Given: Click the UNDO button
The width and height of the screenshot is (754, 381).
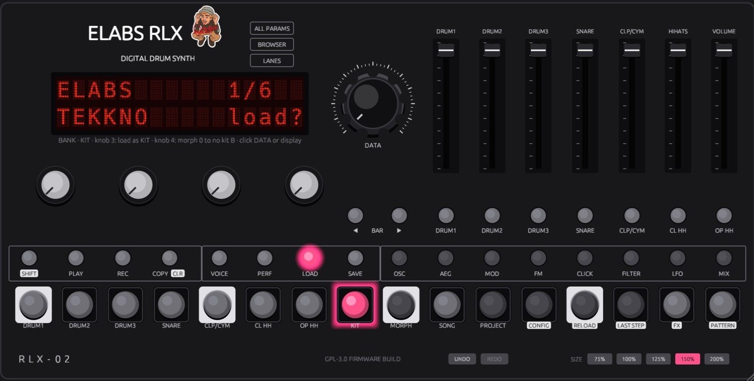Looking at the screenshot, I should click(462, 359).
